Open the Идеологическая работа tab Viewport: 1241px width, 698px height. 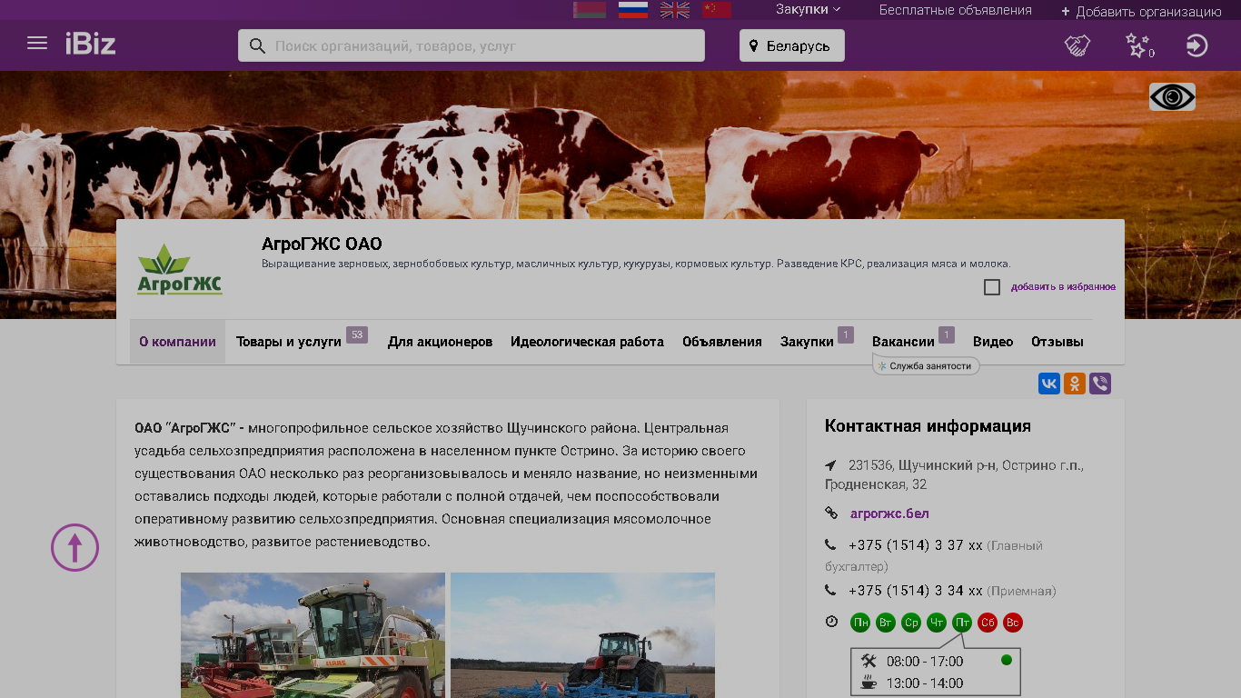(x=587, y=342)
